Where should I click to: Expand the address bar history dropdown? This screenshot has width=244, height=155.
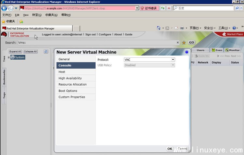tap(137, 8)
